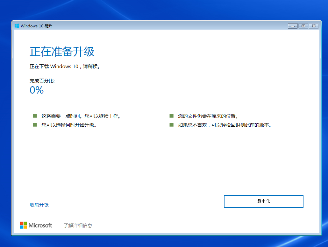Click the 完成百分比 label
The height and width of the screenshot is (247, 328).
click(42, 81)
